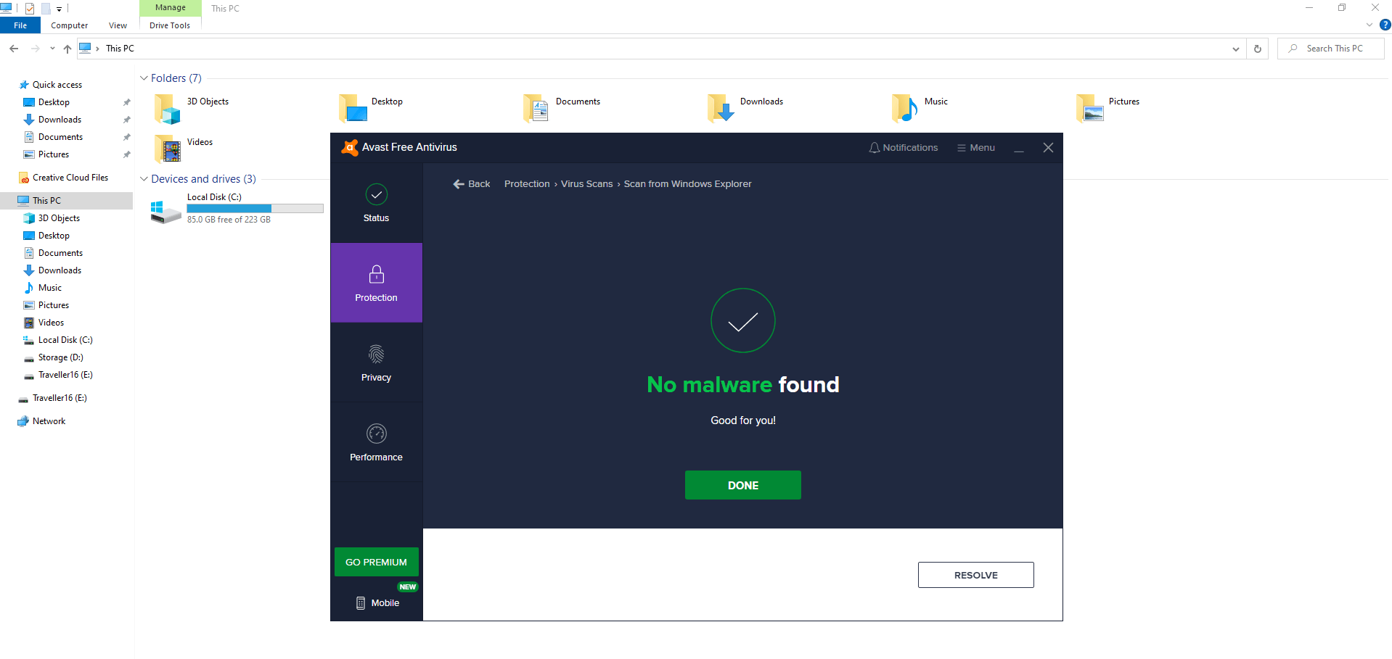The width and height of the screenshot is (1392, 659).
Task: Open the Desktop folder in Folders group
Action: tap(372, 108)
